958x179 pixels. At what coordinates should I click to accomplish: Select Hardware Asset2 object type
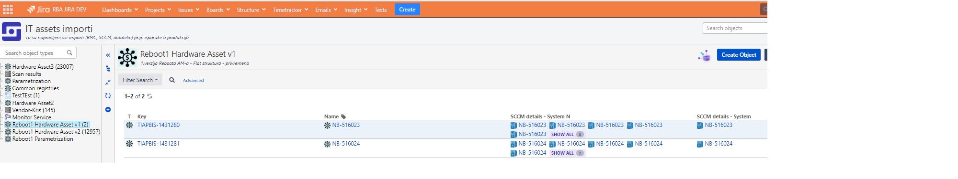33,103
